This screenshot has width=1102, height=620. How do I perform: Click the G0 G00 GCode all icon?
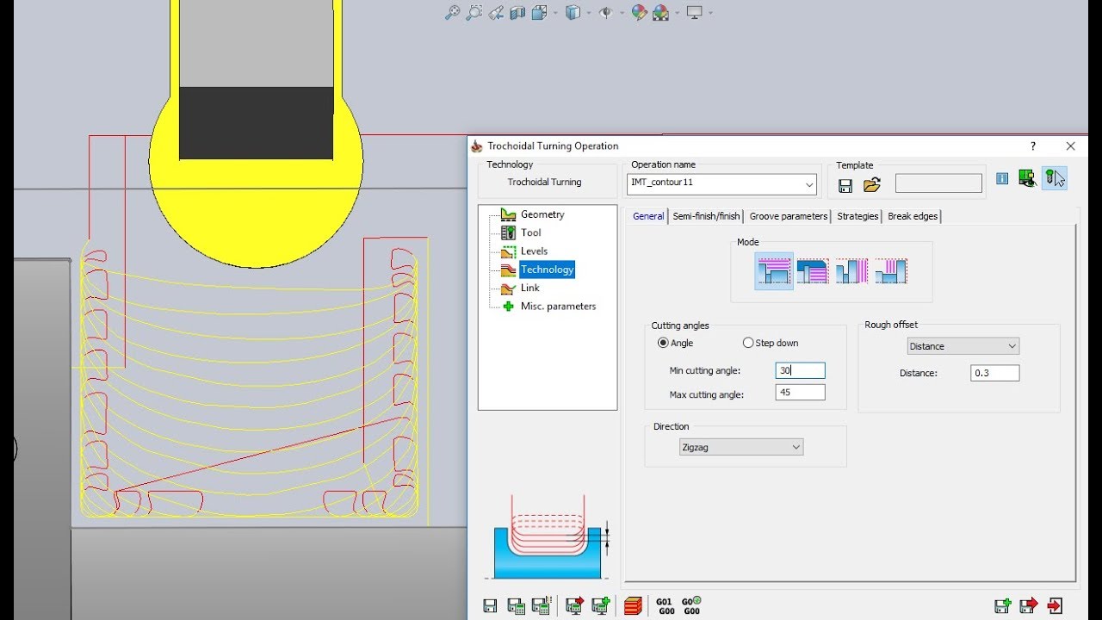(x=691, y=606)
